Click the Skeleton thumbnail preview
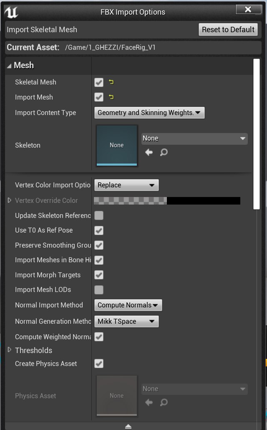Screen dimensions: 267x430 tap(117, 145)
